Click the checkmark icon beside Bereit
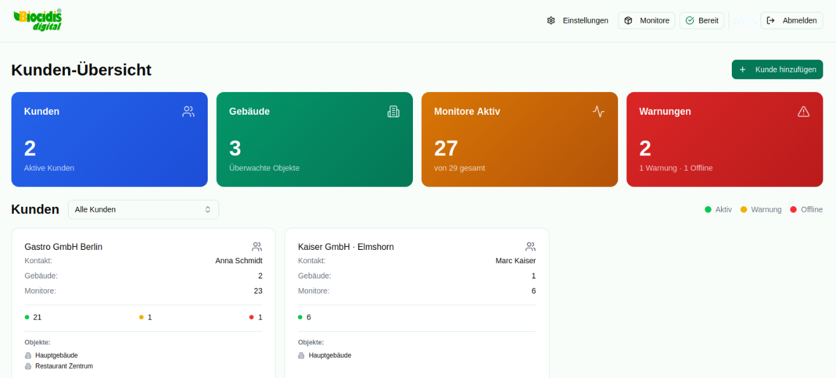This screenshot has width=836, height=378. click(x=690, y=20)
